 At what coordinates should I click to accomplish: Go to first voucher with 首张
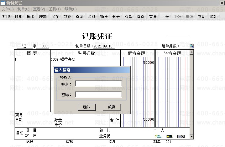[x=153, y=17]
